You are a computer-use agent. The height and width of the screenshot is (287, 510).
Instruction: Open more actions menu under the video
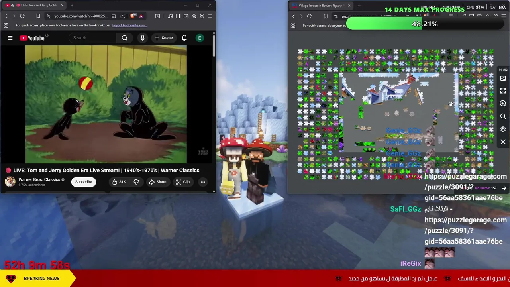click(x=203, y=182)
